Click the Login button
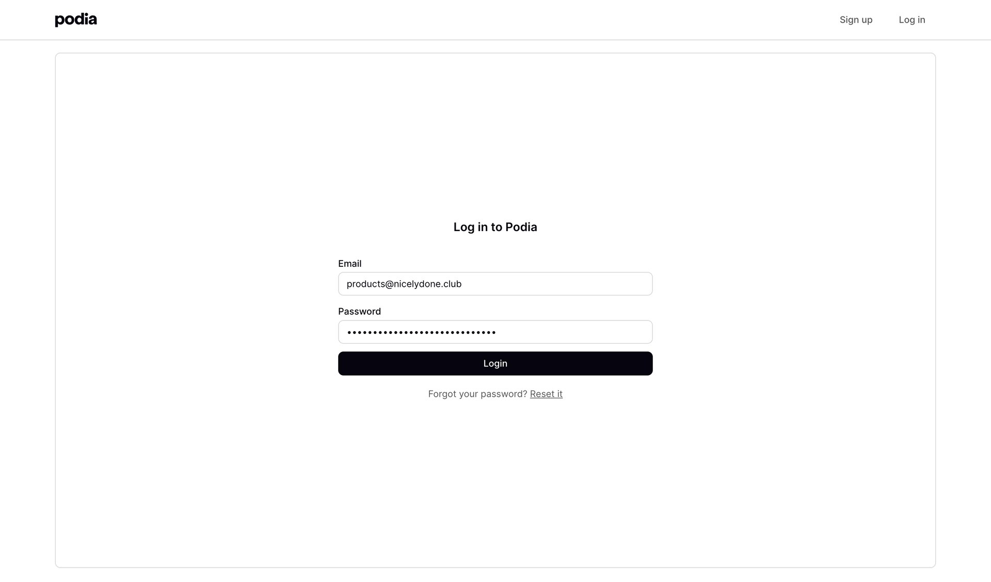This screenshot has height=582, width=991. point(495,363)
